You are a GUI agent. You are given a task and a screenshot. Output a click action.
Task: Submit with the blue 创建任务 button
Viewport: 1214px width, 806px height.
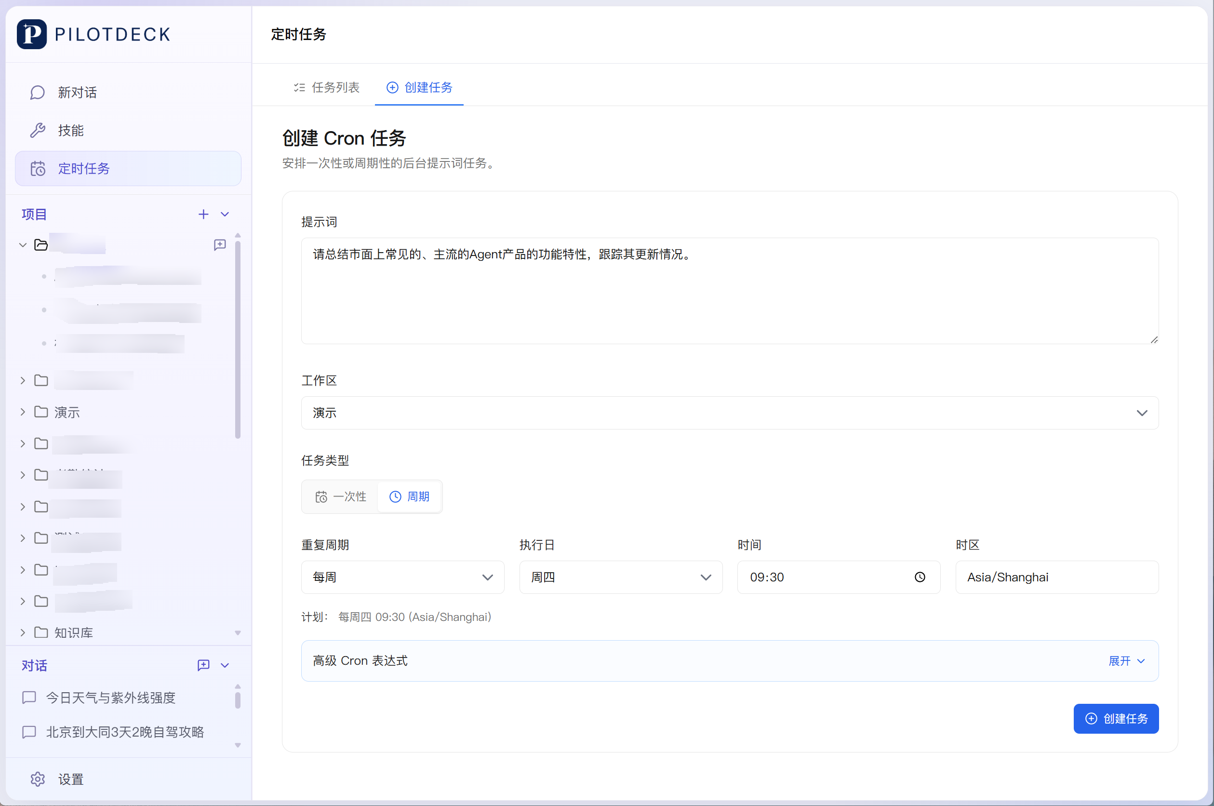[x=1116, y=719]
